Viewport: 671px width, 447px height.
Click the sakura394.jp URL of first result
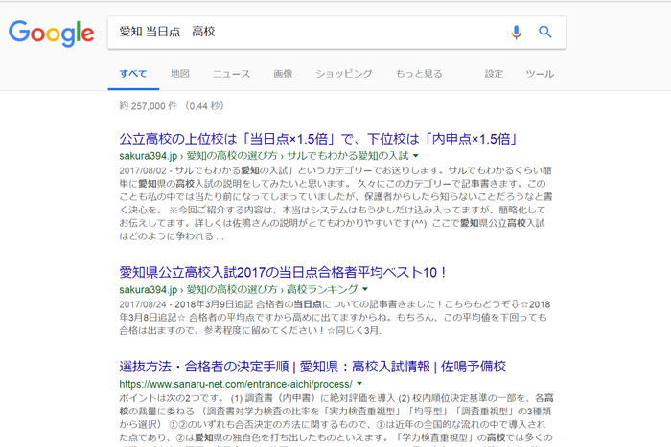(149, 155)
